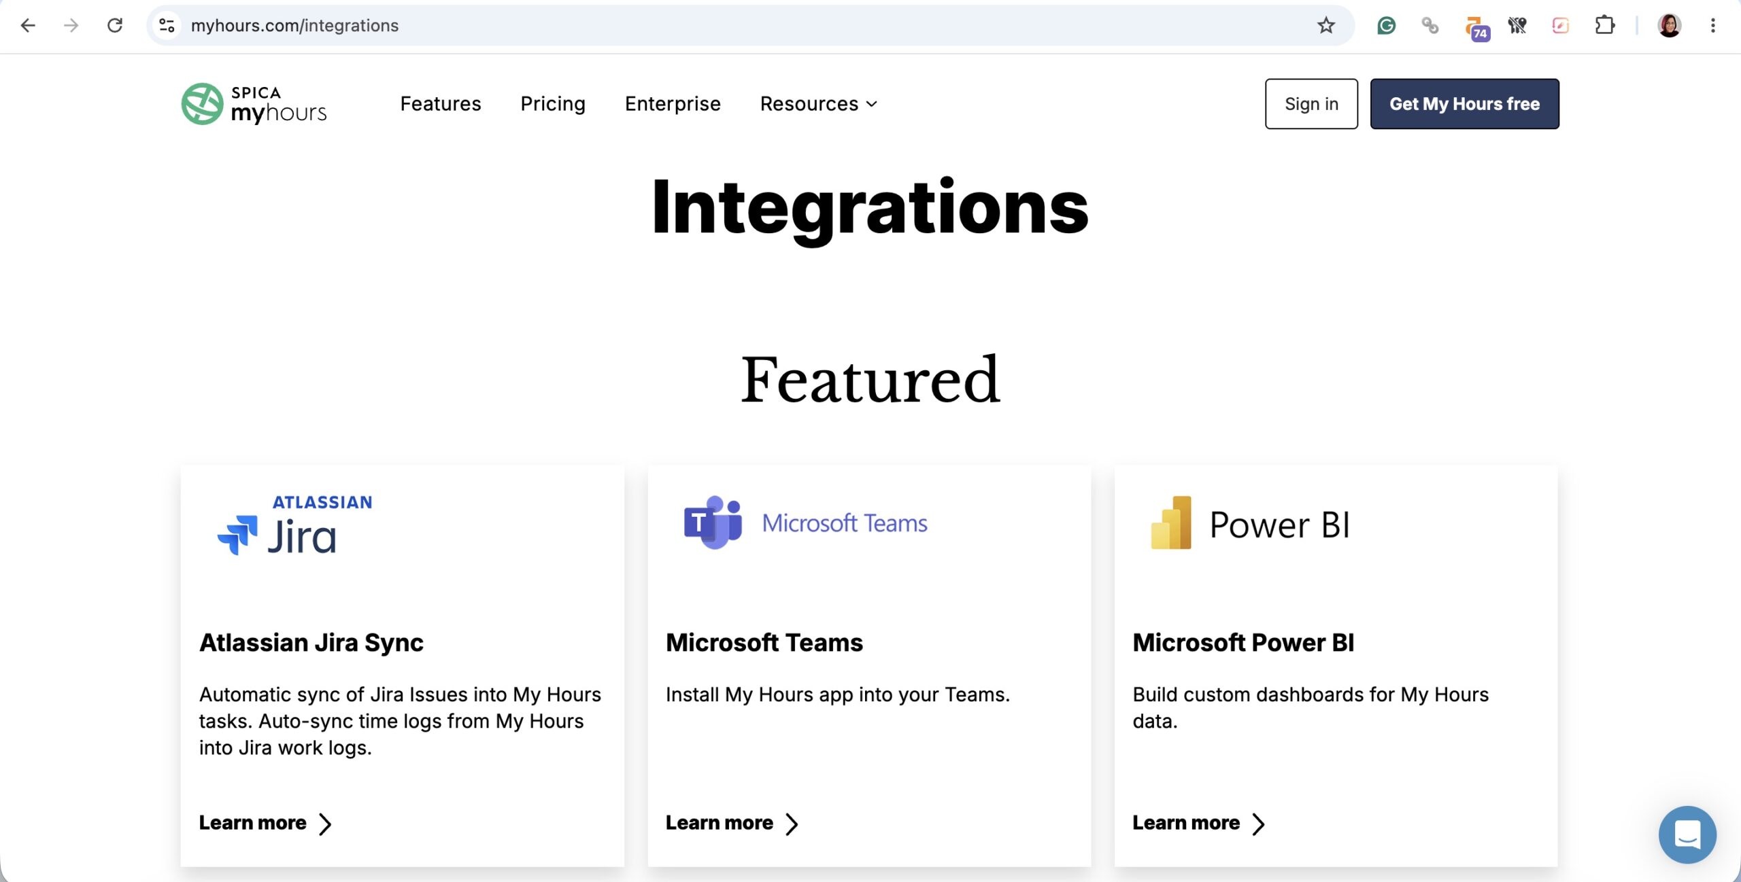
Task: Open the Pricing page
Action: tap(552, 104)
